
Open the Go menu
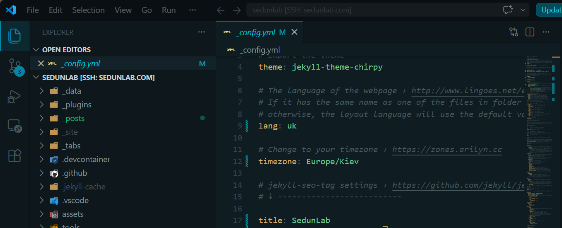[147, 10]
